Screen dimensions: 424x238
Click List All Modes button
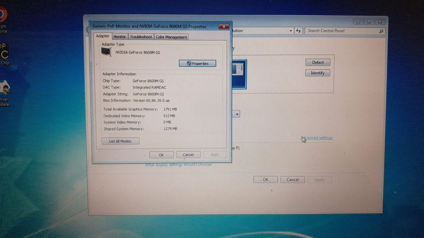pos(120,141)
